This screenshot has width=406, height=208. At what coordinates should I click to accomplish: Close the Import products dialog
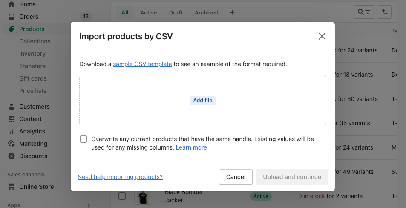click(x=322, y=36)
